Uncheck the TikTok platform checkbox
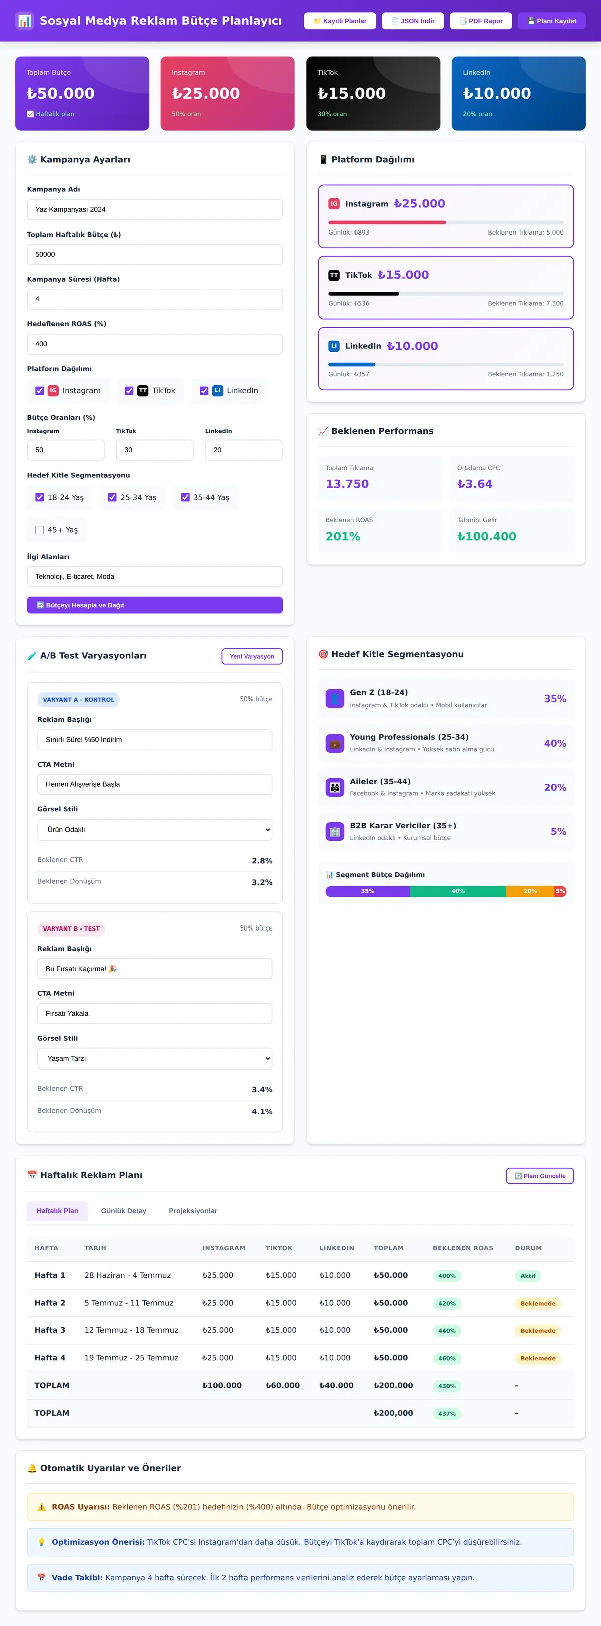The width and height of the screenshot is (601, 1626). (129, 391)
